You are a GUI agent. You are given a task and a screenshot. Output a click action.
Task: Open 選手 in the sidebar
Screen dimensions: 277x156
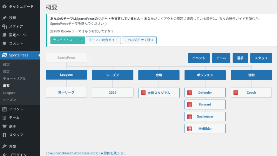[x=20, y=126]
